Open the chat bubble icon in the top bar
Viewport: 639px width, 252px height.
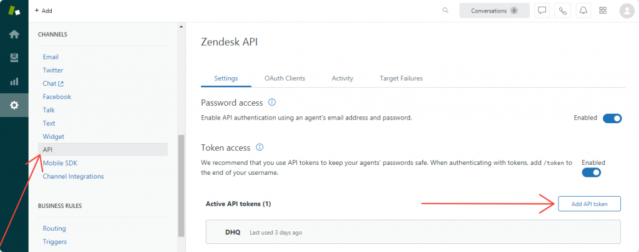tap(542, 11)
